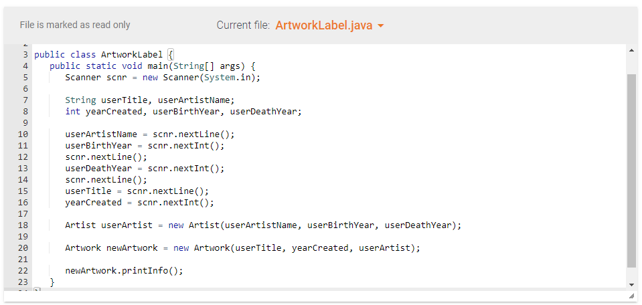Click the scrollbar up arrow
Screen dimensions: 642x305
[x=631, y=50]
